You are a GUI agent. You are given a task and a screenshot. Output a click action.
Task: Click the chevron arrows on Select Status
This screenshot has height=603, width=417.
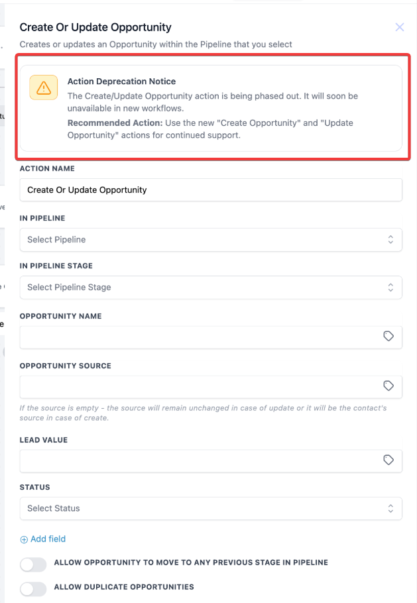coord(390,508)
